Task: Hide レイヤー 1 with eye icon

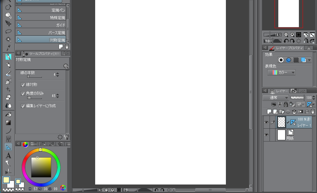Action: 266,122
